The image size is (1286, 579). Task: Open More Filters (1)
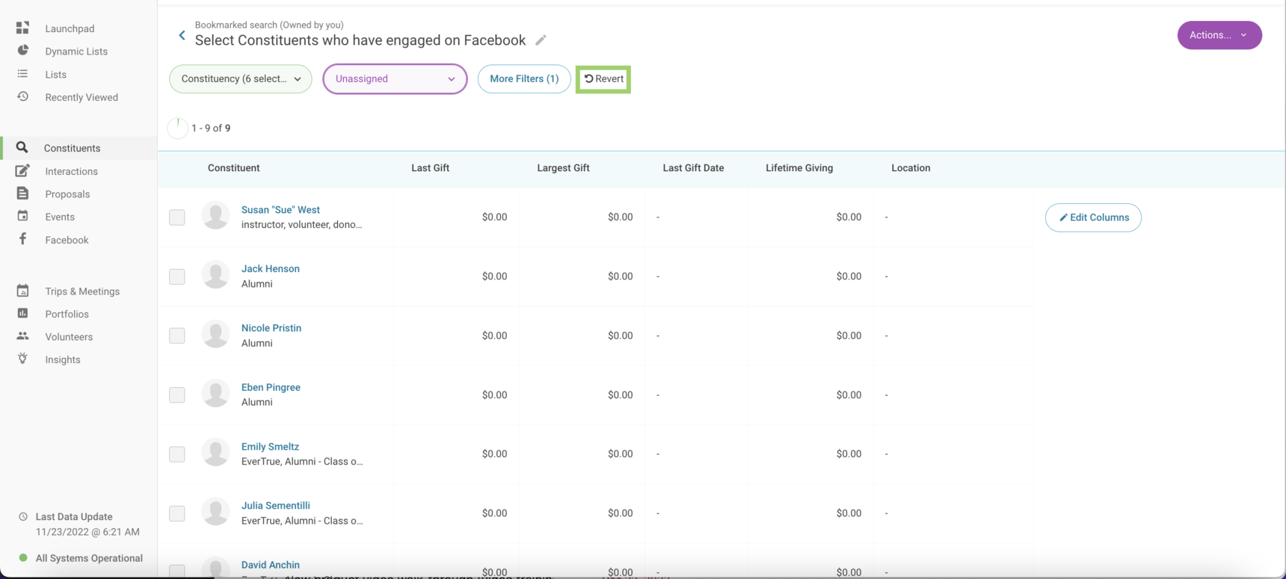tap(524, 78)
